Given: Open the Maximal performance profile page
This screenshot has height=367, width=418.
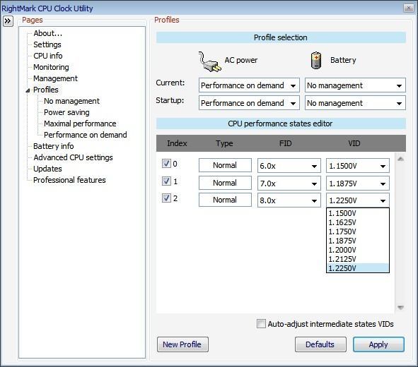Looking at the screenshot, I should tap(80, 124).
